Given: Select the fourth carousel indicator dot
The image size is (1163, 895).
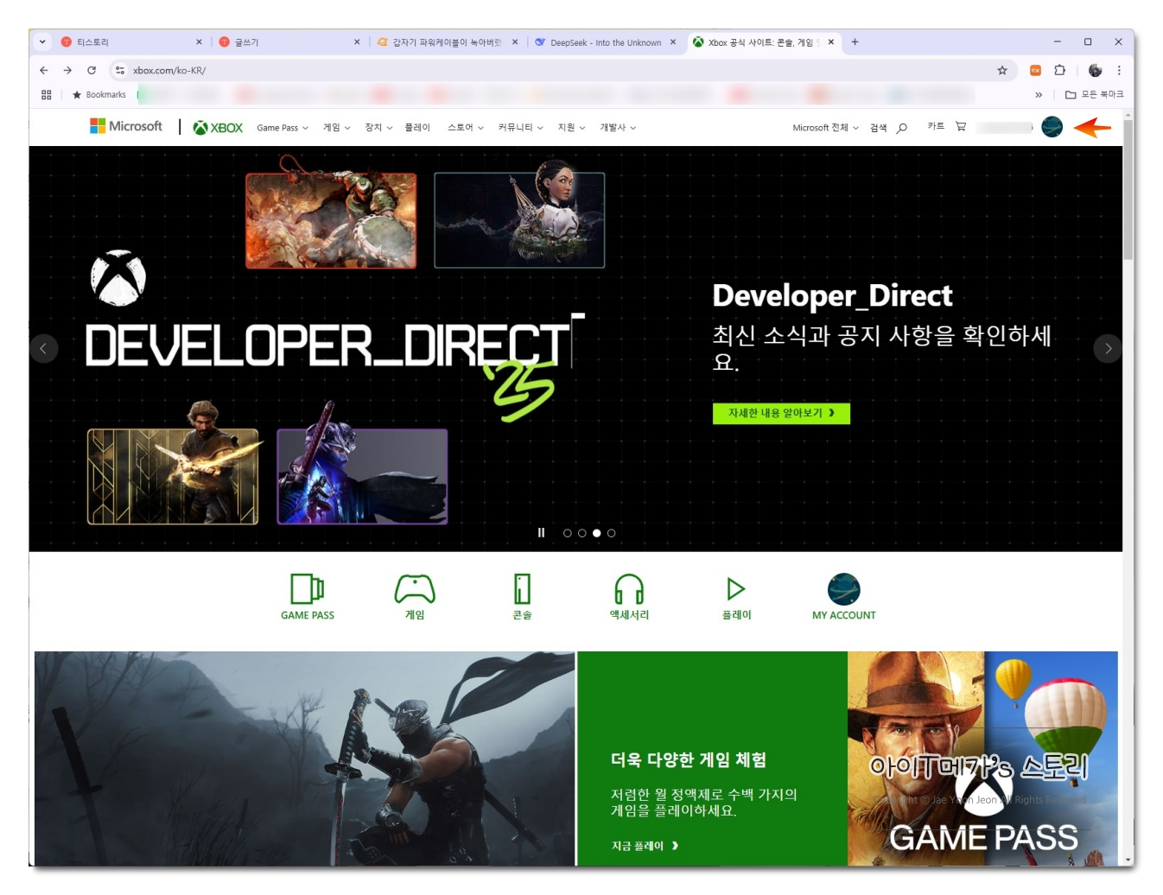Looking at the screenshot, I should [612, 533].
